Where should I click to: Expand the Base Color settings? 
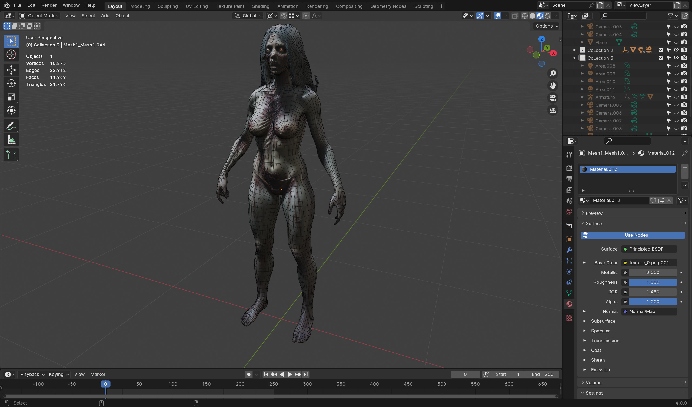pyautogui.click(x=584, y=263)
